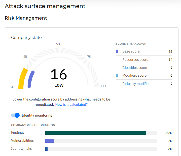Select the Base score row label

click(131, 51)
